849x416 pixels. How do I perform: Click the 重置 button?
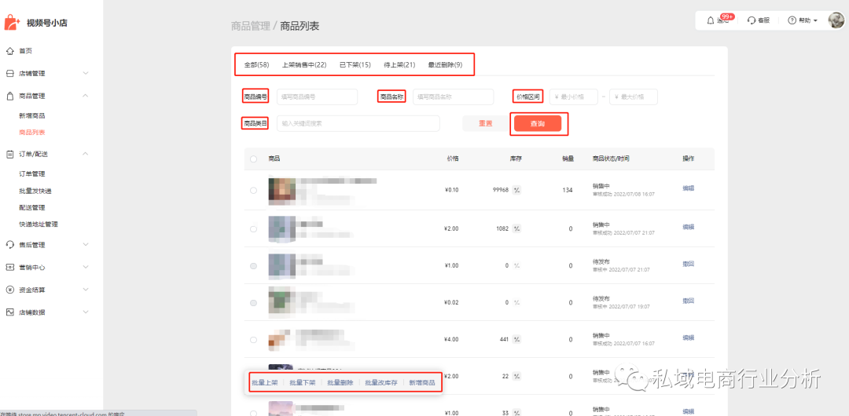[486, 123]
